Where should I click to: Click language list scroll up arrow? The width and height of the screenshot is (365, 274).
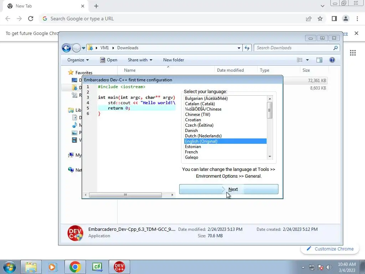(270, 98)
